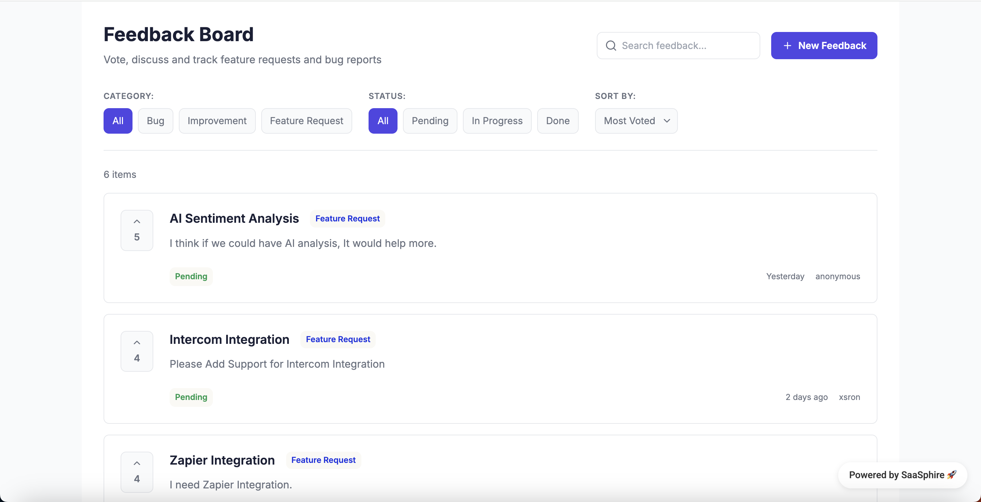Show only In Progress status items

[x=497, y=121]
